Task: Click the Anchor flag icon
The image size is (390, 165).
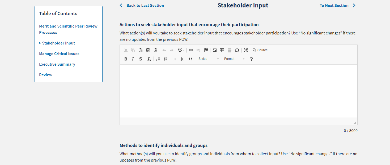Action: point(206,50)
